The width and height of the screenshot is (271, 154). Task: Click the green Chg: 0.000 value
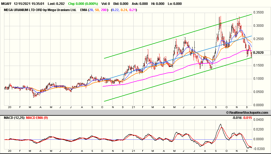click(83, 4)
